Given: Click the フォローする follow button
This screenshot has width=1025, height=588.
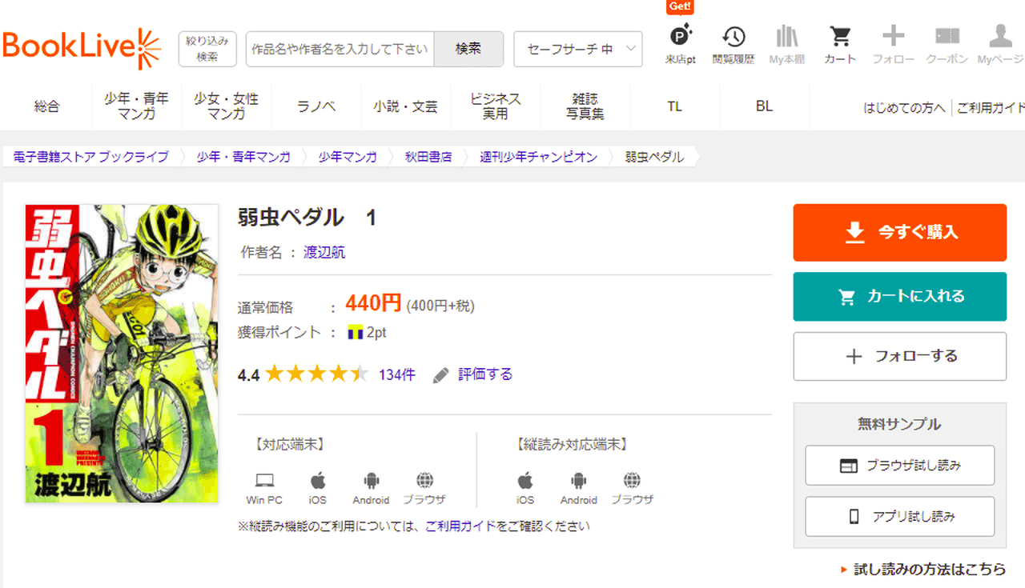Looking at the screenshot, I should (x=899, y=357).
